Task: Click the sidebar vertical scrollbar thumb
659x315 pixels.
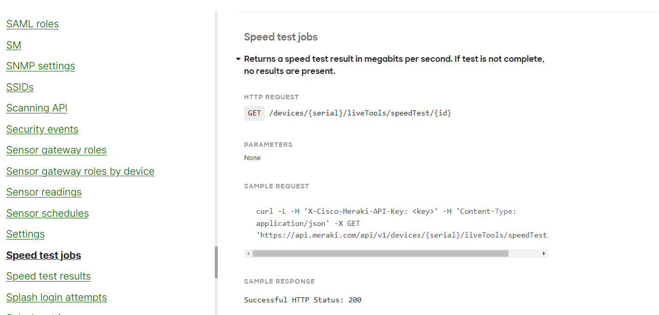Action: 216,262
